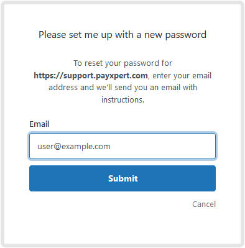
Task: Click 'payxpert.com' in the bold site address
Action: pyautogui.click(x=122, y=76)
